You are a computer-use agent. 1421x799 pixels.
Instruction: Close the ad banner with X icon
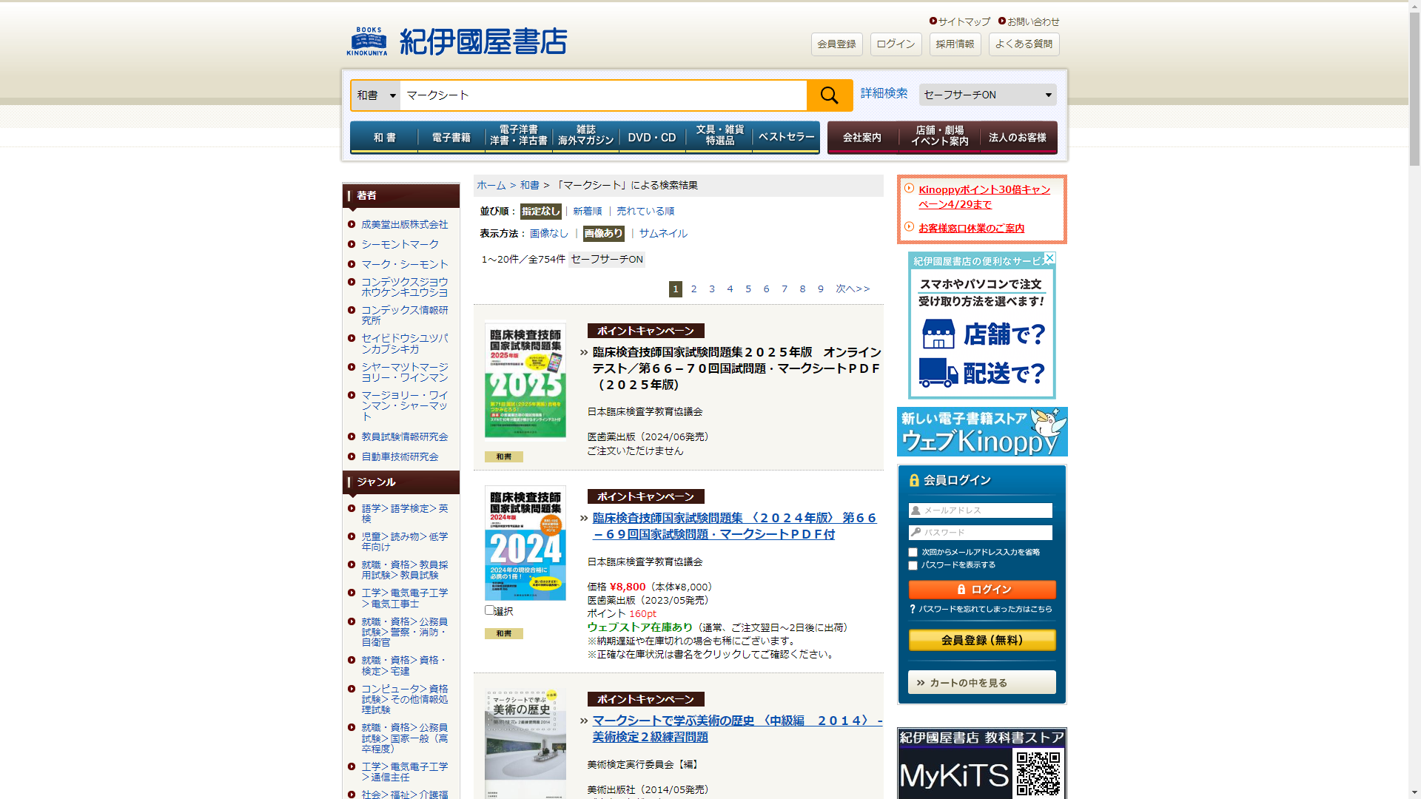coord(1049,258)
